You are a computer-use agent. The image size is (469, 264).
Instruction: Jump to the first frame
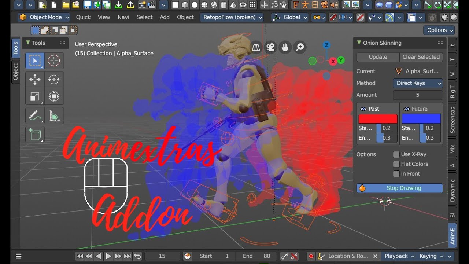click(x=80, y=256)
